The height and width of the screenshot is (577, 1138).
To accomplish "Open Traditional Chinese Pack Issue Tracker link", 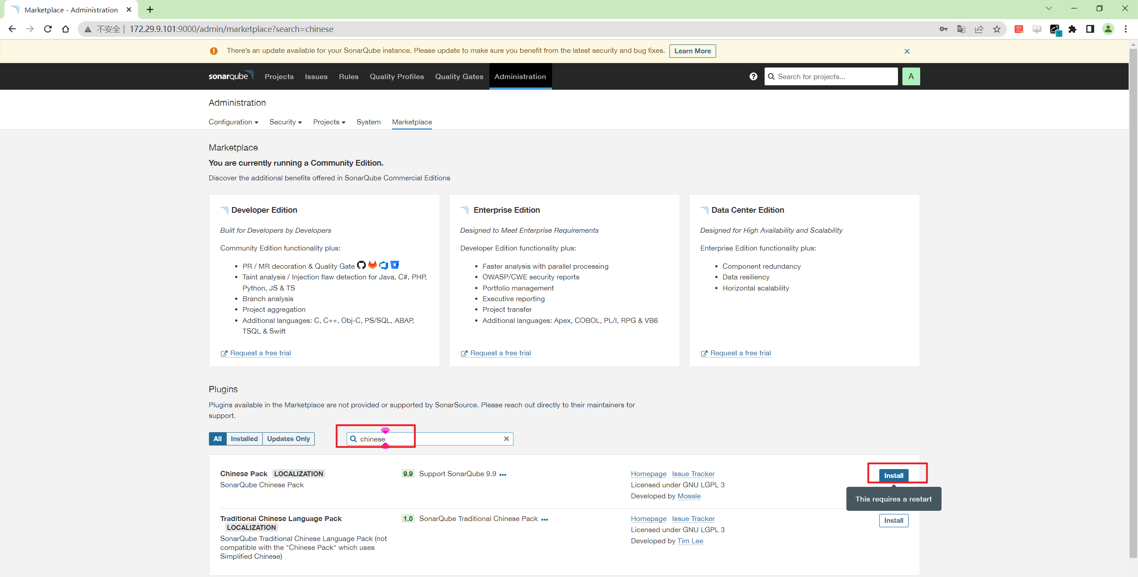I will (x=693, y=518).
